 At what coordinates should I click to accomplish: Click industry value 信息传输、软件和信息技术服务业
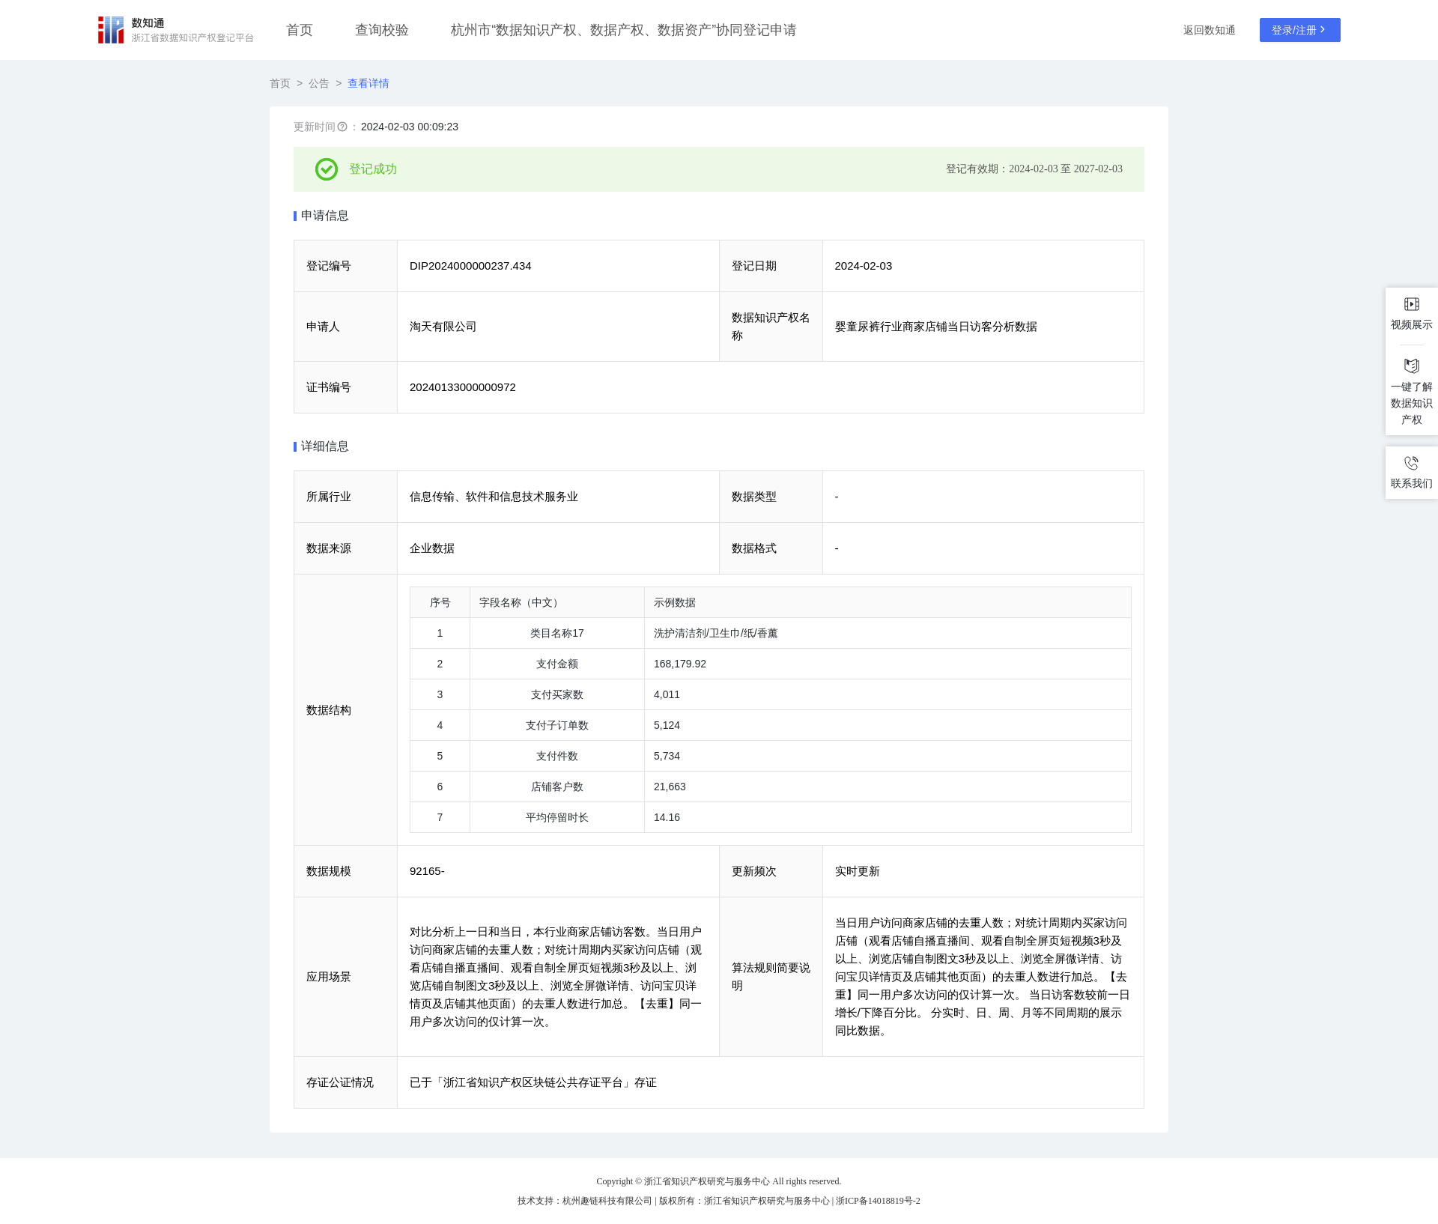494,497
